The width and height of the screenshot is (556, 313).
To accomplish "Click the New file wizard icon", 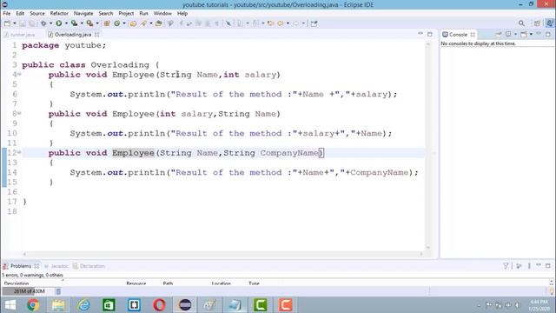I will point(7,23).
